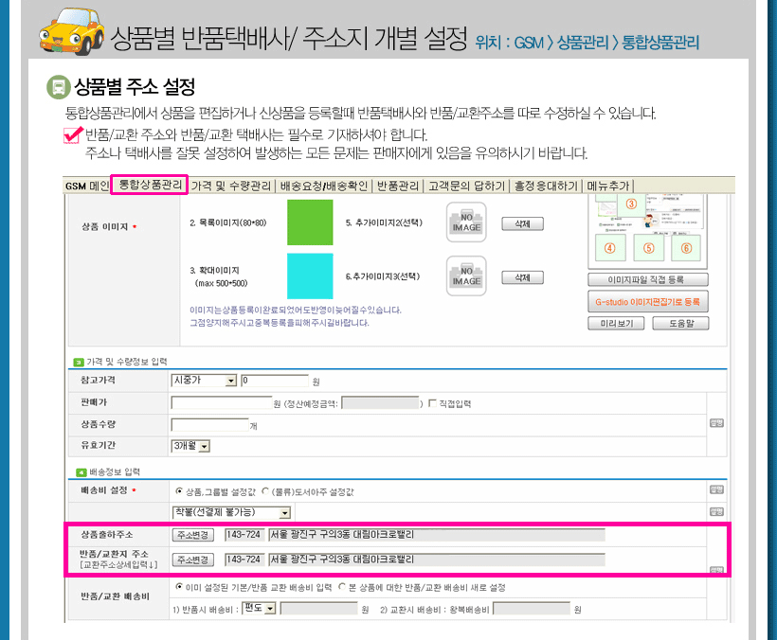The height and width of the screenshot is (640, 777).
Task: Click the help icon on the 상품수량 row
Action: coord(716,423)
